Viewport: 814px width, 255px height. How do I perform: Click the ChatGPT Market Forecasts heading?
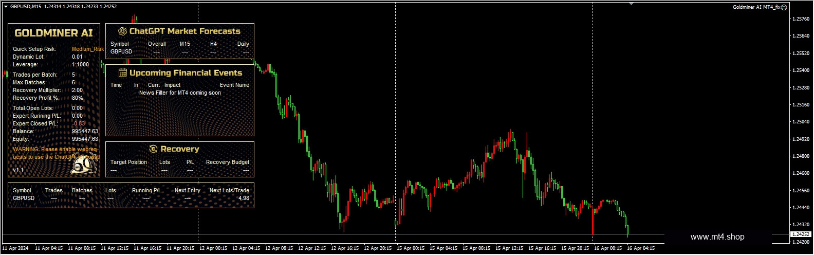(x=184, y=31)
